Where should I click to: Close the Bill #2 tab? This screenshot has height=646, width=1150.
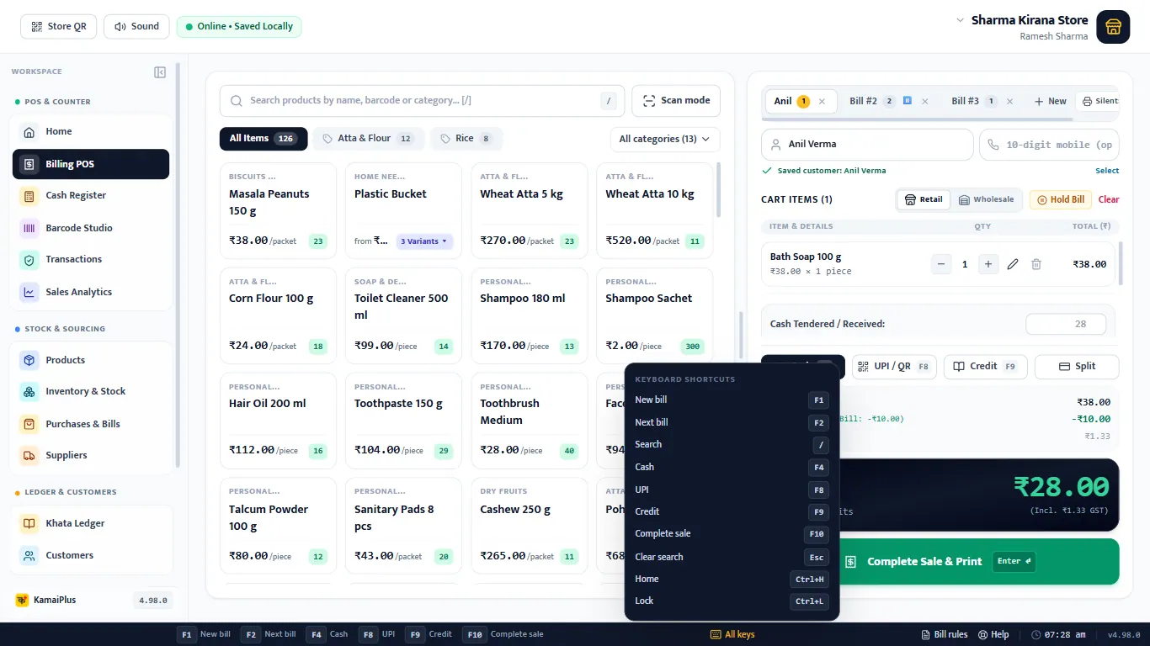[x=924, y=101]
